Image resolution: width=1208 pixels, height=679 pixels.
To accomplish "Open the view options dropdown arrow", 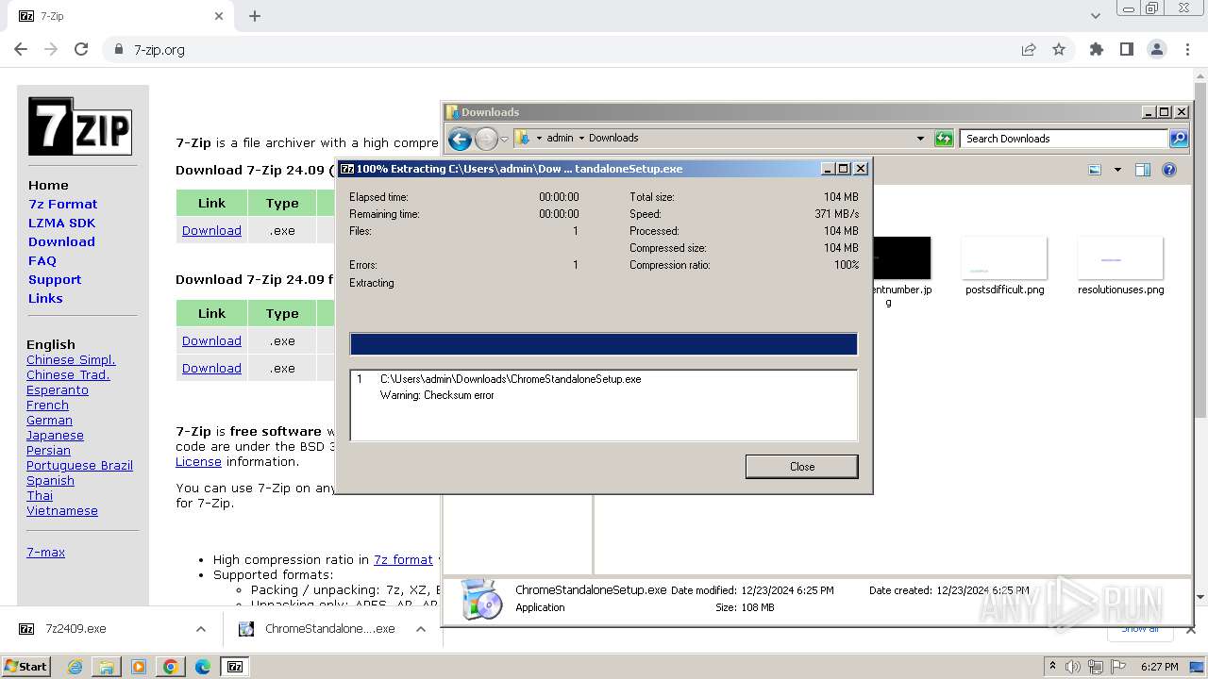I will pos(1117,171).
